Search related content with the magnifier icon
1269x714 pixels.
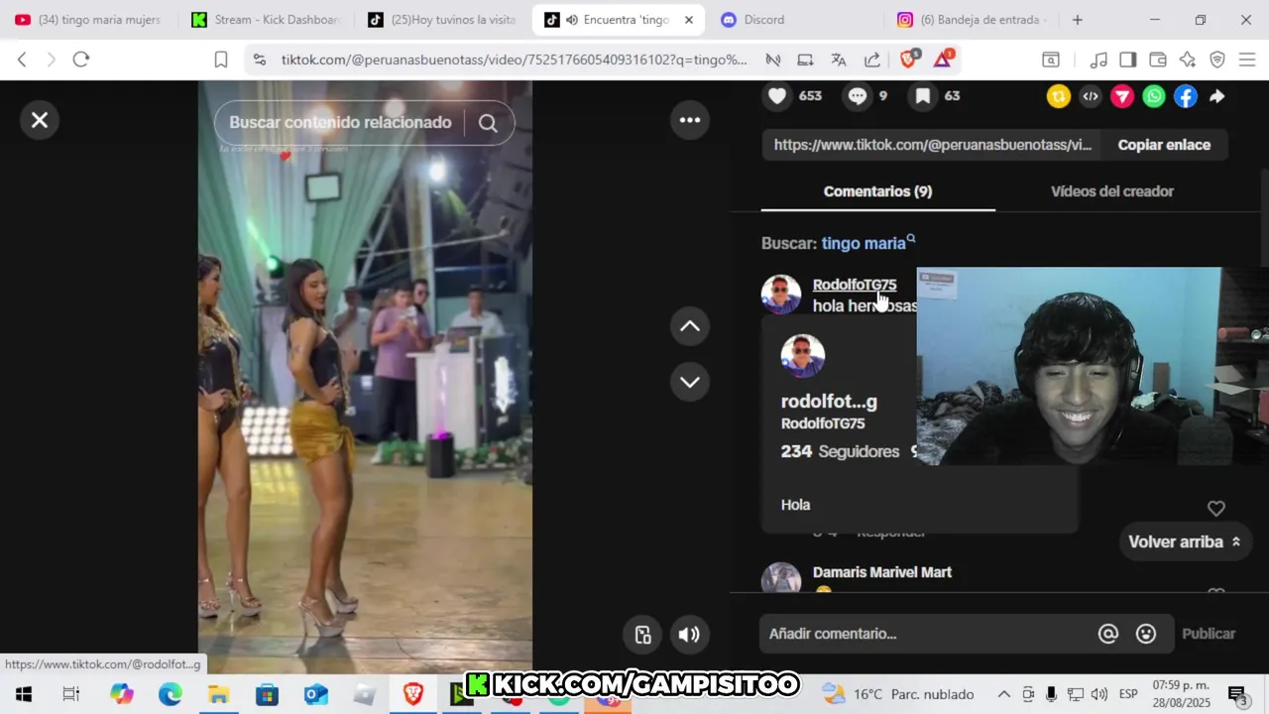(488, 123)
